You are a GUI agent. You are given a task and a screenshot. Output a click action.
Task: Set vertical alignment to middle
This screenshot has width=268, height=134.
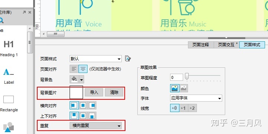[83, 116]
